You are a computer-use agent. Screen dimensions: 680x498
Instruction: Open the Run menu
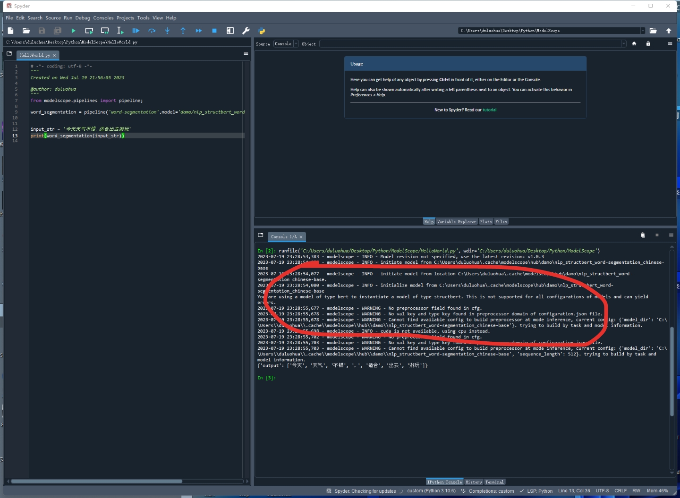tap(68, 18)
